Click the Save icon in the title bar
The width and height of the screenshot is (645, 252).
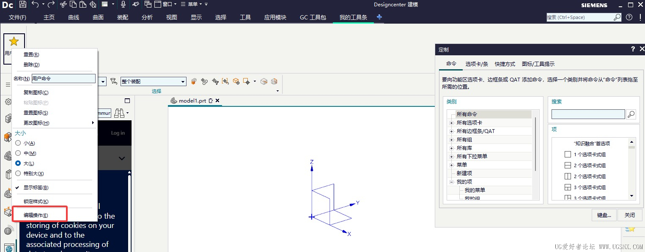pyautogui.click(x=23, y=5)
